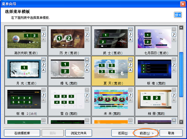Choose the 雪白(宽的) white template thumbnail

coord(68,99)
